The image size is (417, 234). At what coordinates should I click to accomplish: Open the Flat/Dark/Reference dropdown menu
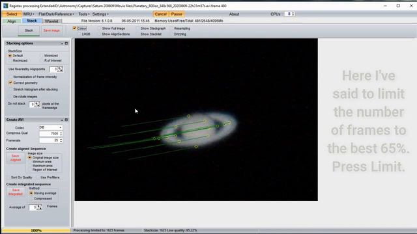point(57,14)
